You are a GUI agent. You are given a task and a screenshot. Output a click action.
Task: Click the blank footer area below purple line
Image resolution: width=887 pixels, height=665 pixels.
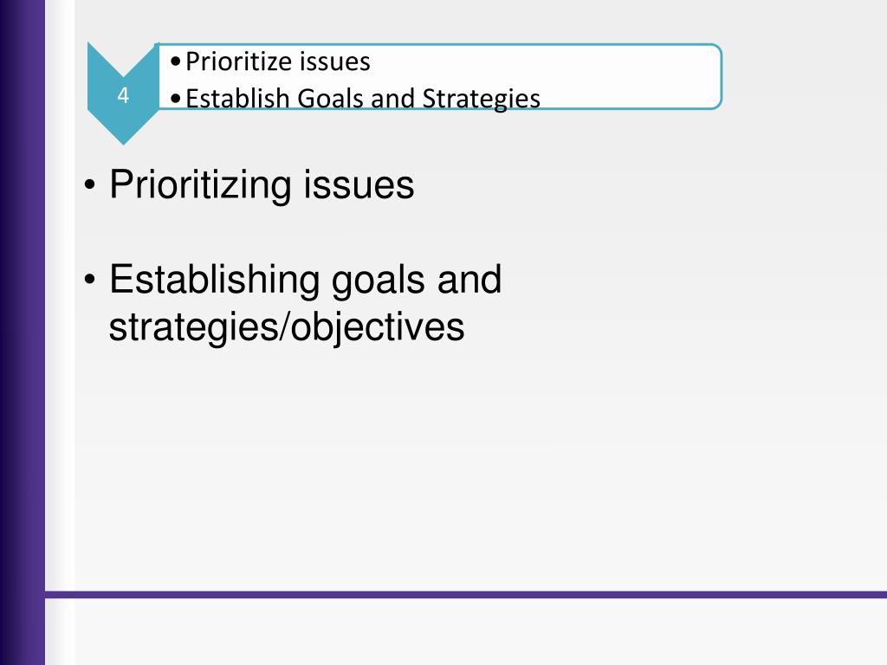[x=465, y=631]
